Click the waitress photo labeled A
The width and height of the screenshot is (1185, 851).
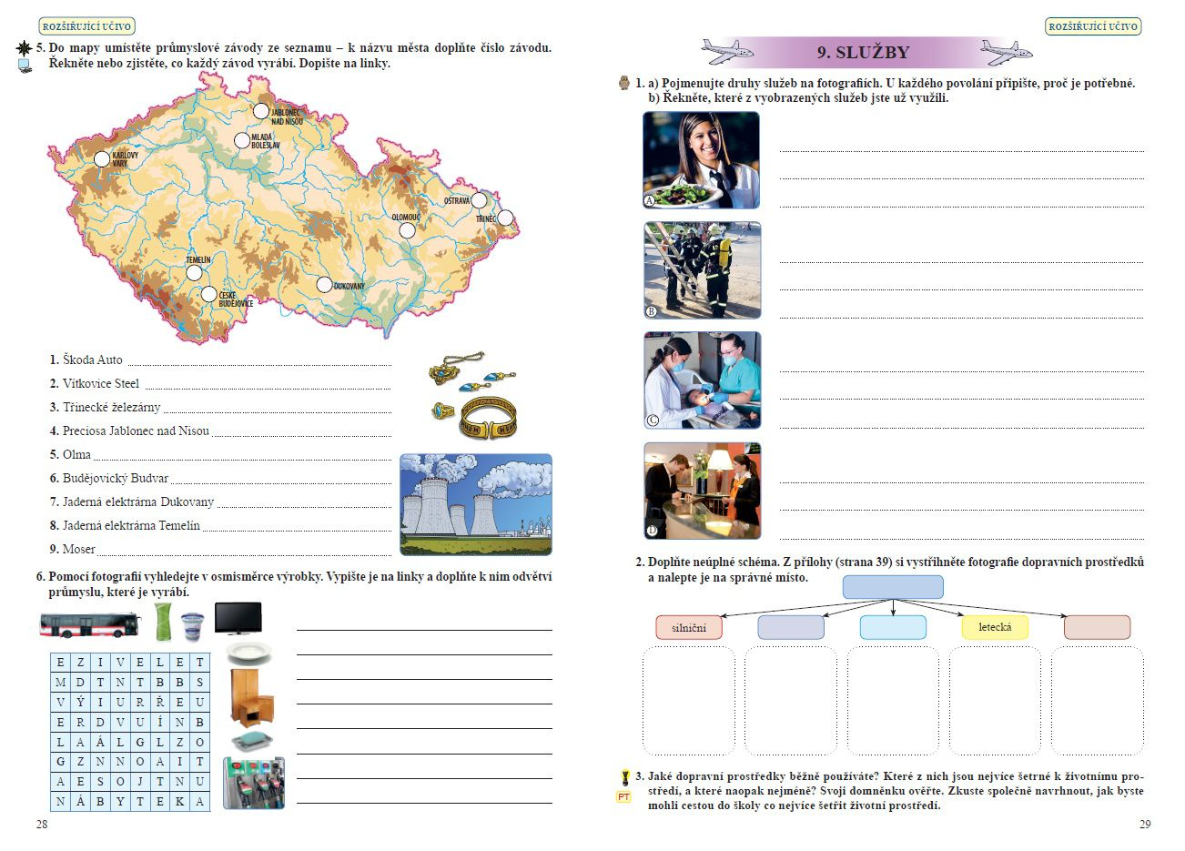click(701, 160)
